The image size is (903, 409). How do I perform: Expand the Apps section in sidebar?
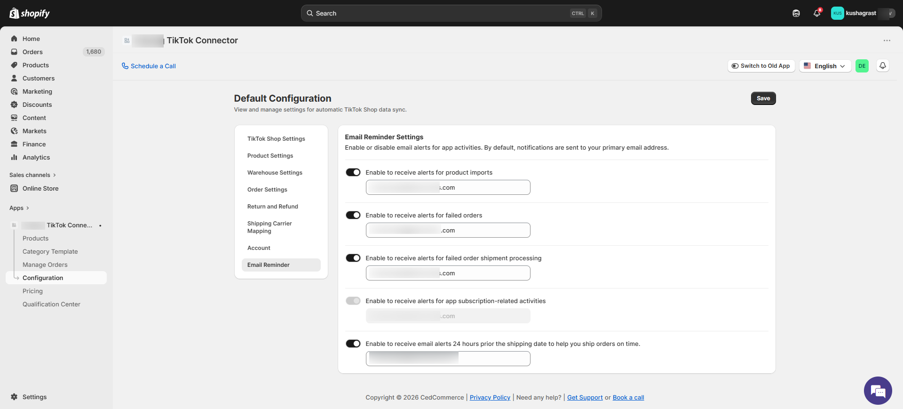[19, 208]
